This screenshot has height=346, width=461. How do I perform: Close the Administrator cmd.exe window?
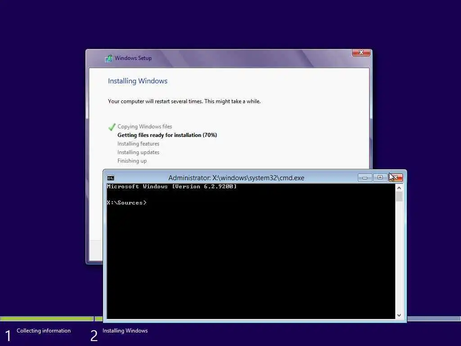coord(396,178)
